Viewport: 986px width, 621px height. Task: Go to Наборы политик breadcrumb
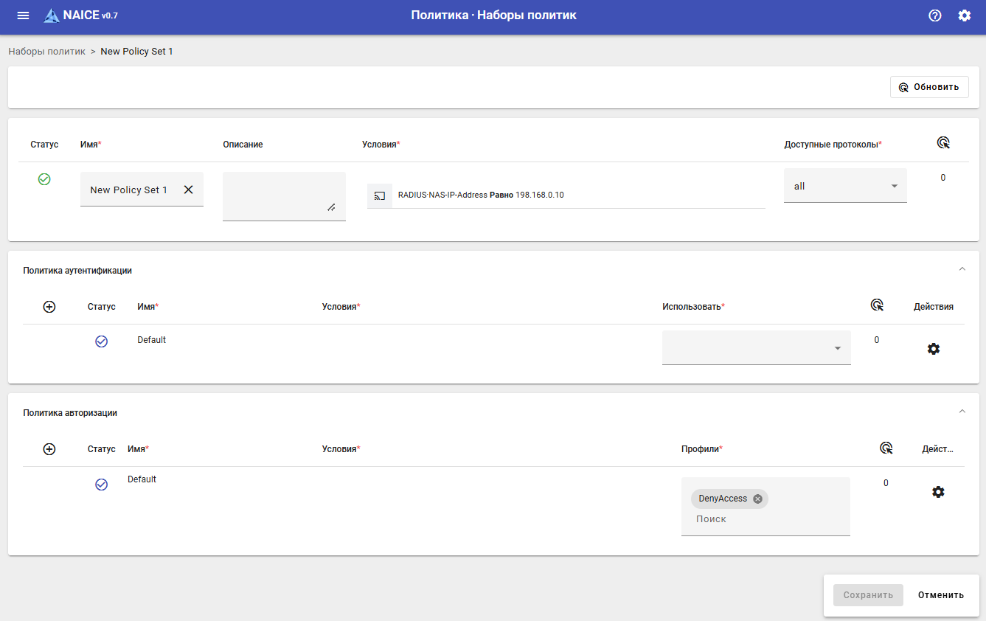click(x=47, y=52)
